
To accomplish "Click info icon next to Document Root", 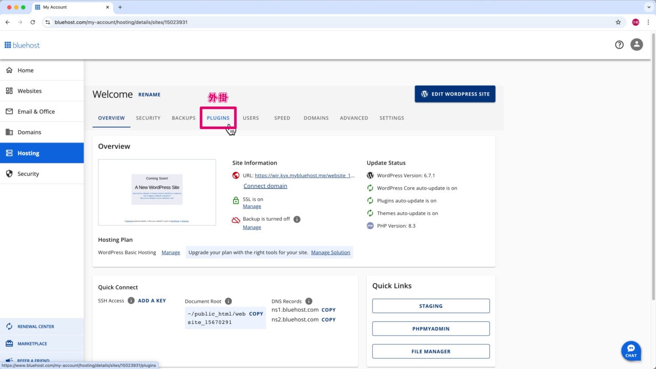I will (x=229, y=301).
